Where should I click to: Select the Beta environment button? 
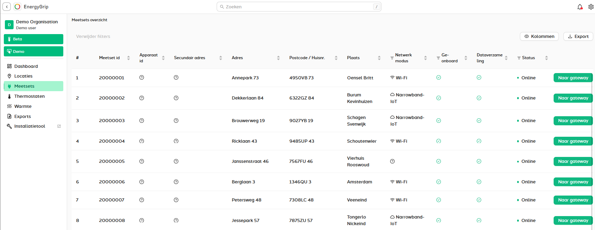[x=33, y=39]
